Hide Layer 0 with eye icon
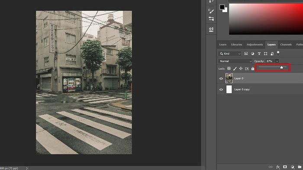 pos(221,79)
